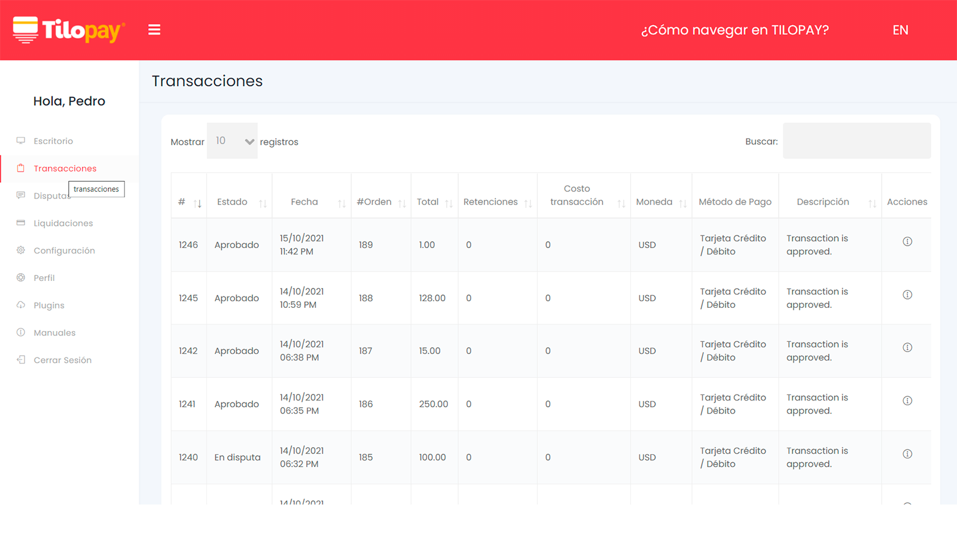Open Configuración in the sidebar
957x538 pixels.
click(64, 250)
